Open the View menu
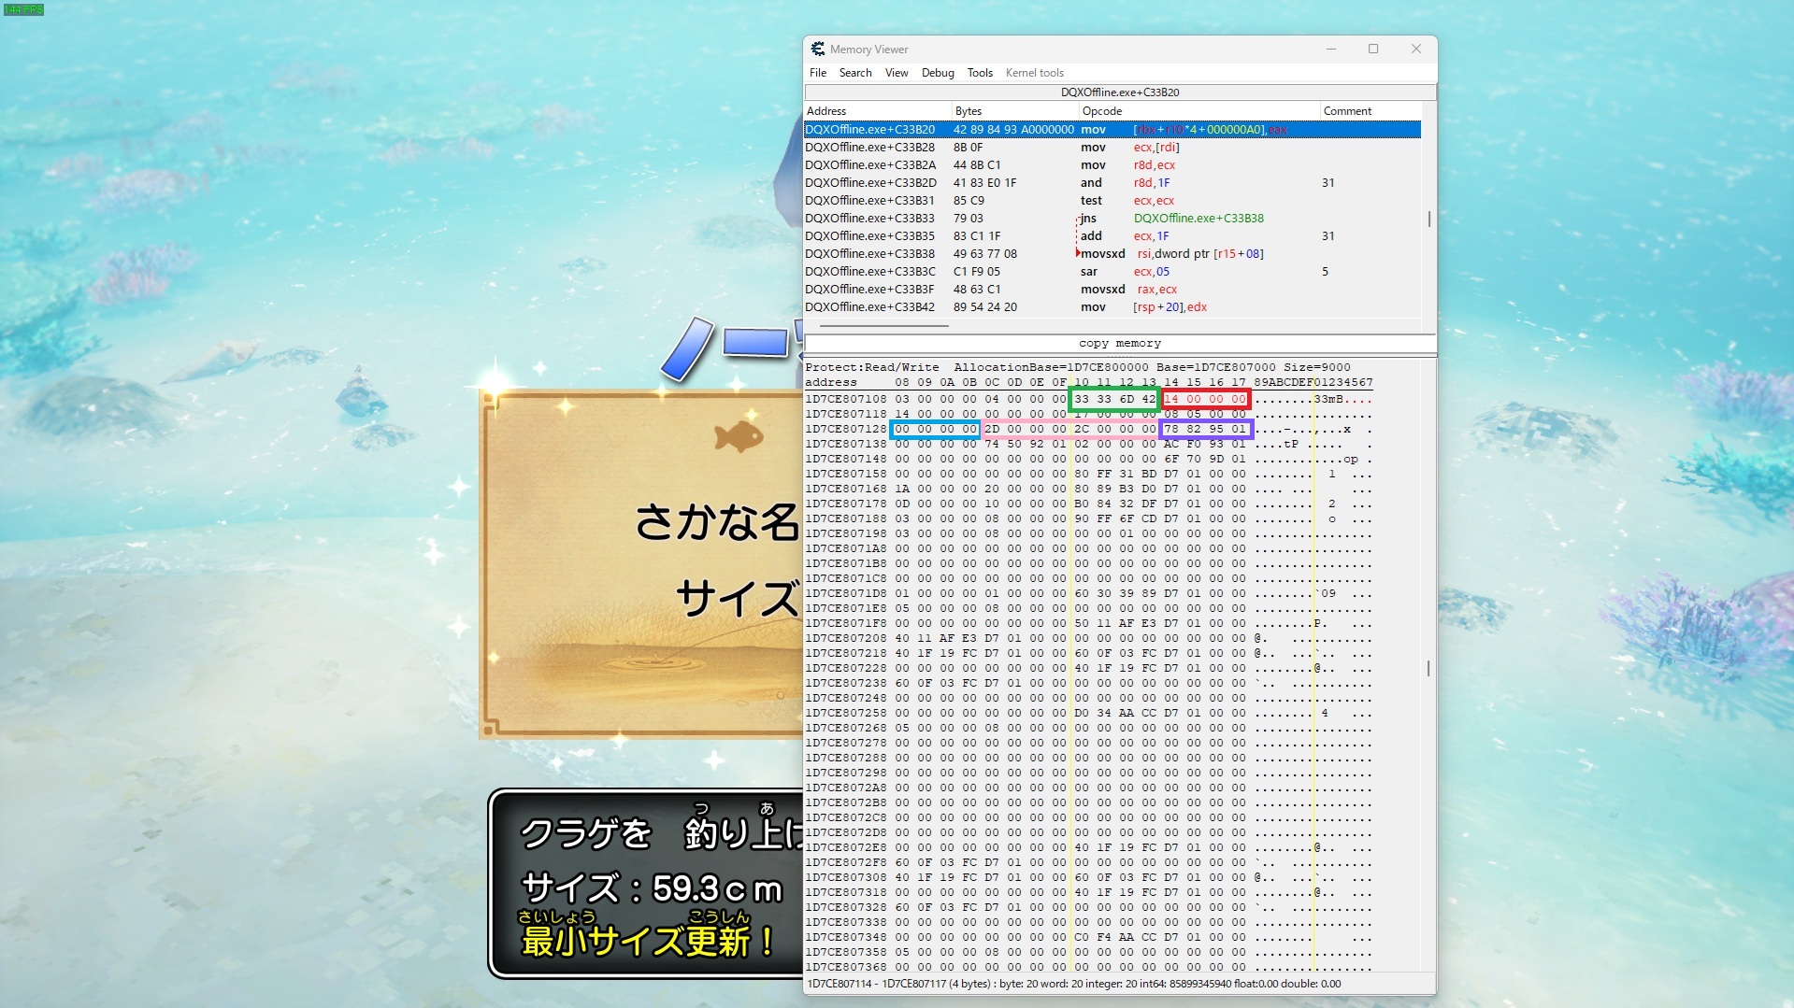The height and width of the screenshot is (1008, 1794). click(x=897, y=73)
